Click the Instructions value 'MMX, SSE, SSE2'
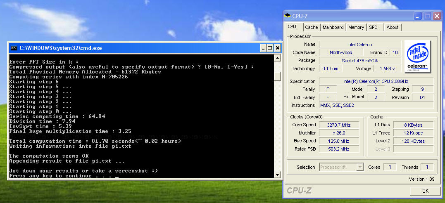445x203 pixels. (x=376, y=106)
